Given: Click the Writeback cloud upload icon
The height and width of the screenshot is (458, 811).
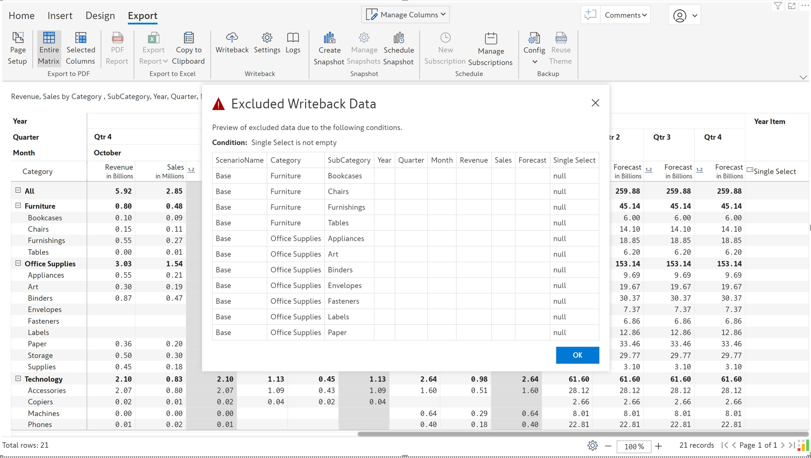Looking at the screenshot, I should point(232,38).
